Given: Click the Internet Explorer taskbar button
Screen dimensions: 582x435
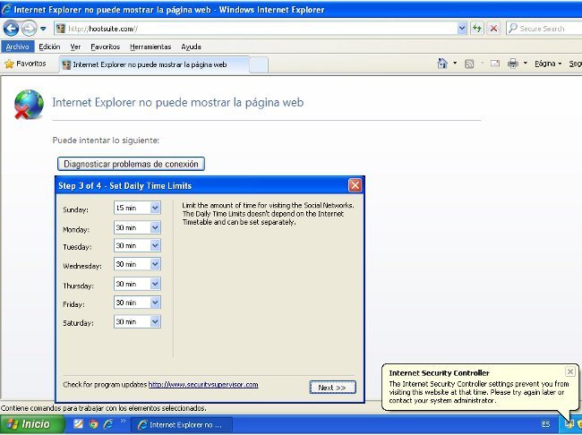Looking at the screenshot, I should pyautogui.click(x=182, y=425).
